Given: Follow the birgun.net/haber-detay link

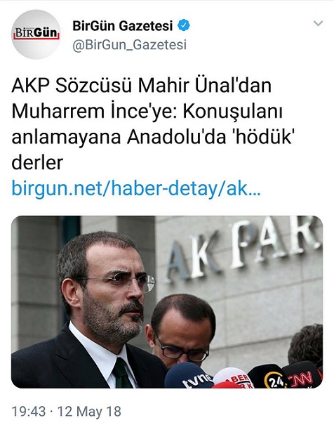Looking at the screenshot, I should pos(136,189).
